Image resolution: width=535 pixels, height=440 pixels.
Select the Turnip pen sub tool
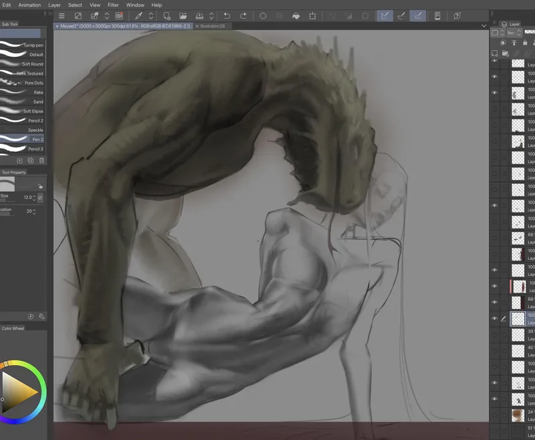point(22,45)
